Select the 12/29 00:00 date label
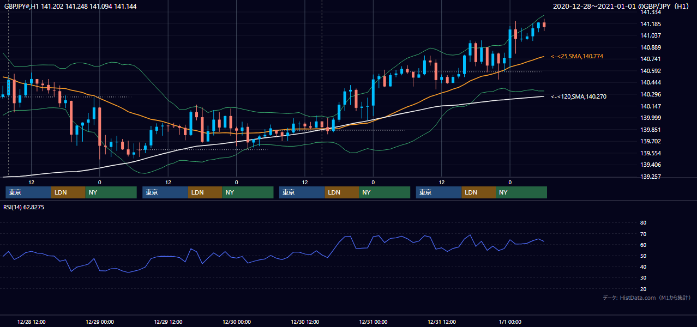Screen dimensions: 697x327 pyautogui.click(x=99, y=322)
